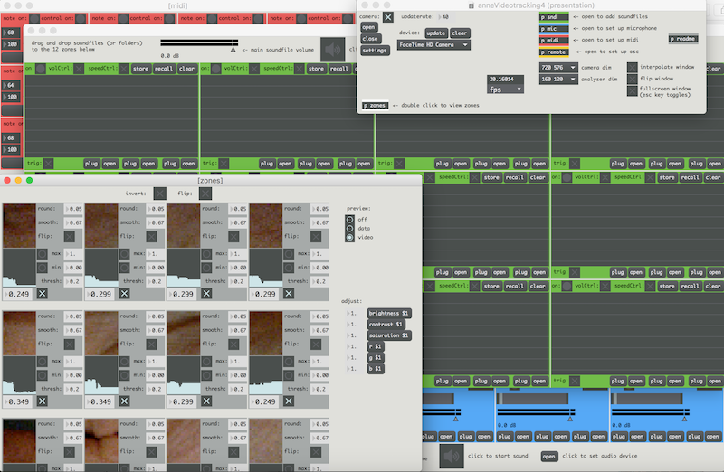724x472 pixels.
Task: Click the saturation $1 message box
Action: click(389, 335)
